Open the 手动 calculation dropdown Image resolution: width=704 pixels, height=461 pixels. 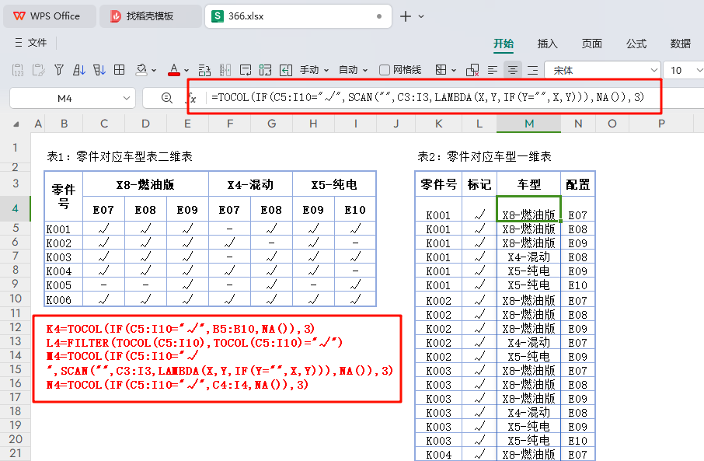(x=314, y=70)
